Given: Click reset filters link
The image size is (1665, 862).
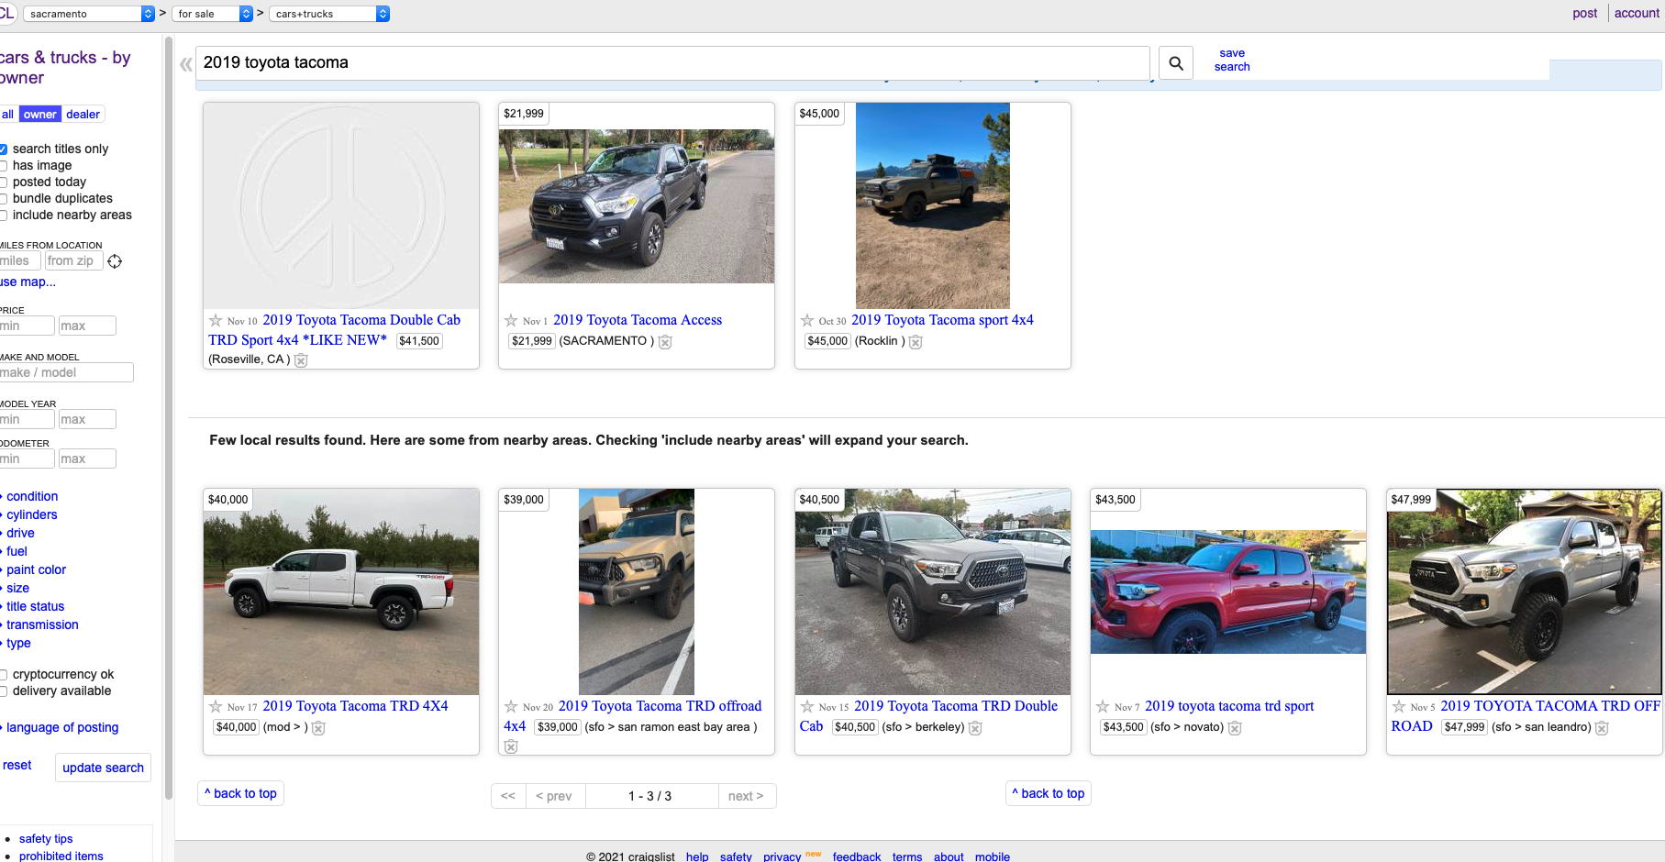Looking at the screenshot, I should pos(17,765).
